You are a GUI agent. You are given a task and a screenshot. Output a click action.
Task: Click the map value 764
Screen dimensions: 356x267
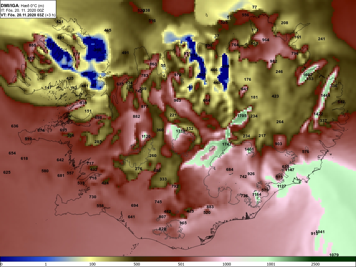point(235,45)
